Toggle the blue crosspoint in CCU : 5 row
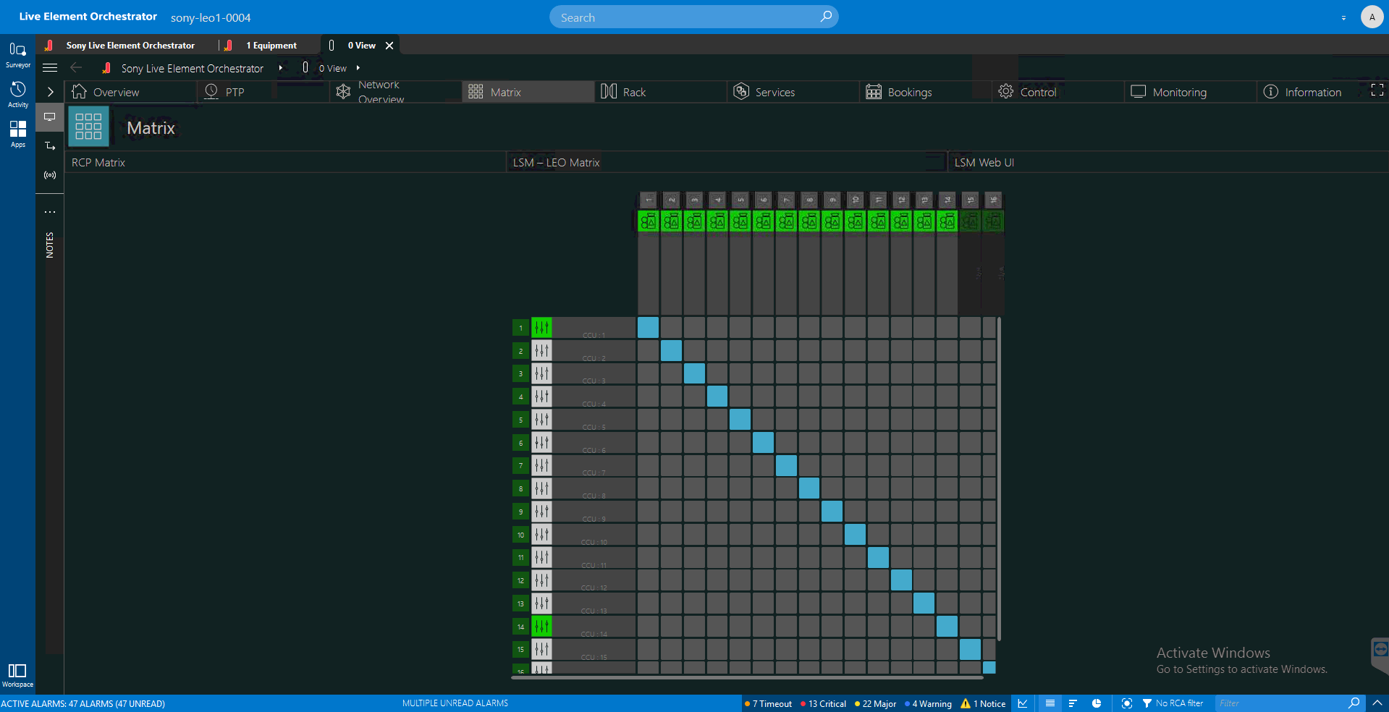 click(x=740, y=420)
